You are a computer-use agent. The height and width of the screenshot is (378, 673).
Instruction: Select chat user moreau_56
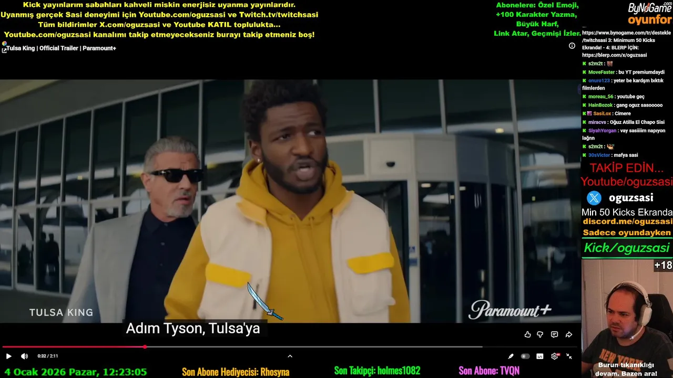click(600, 97)
